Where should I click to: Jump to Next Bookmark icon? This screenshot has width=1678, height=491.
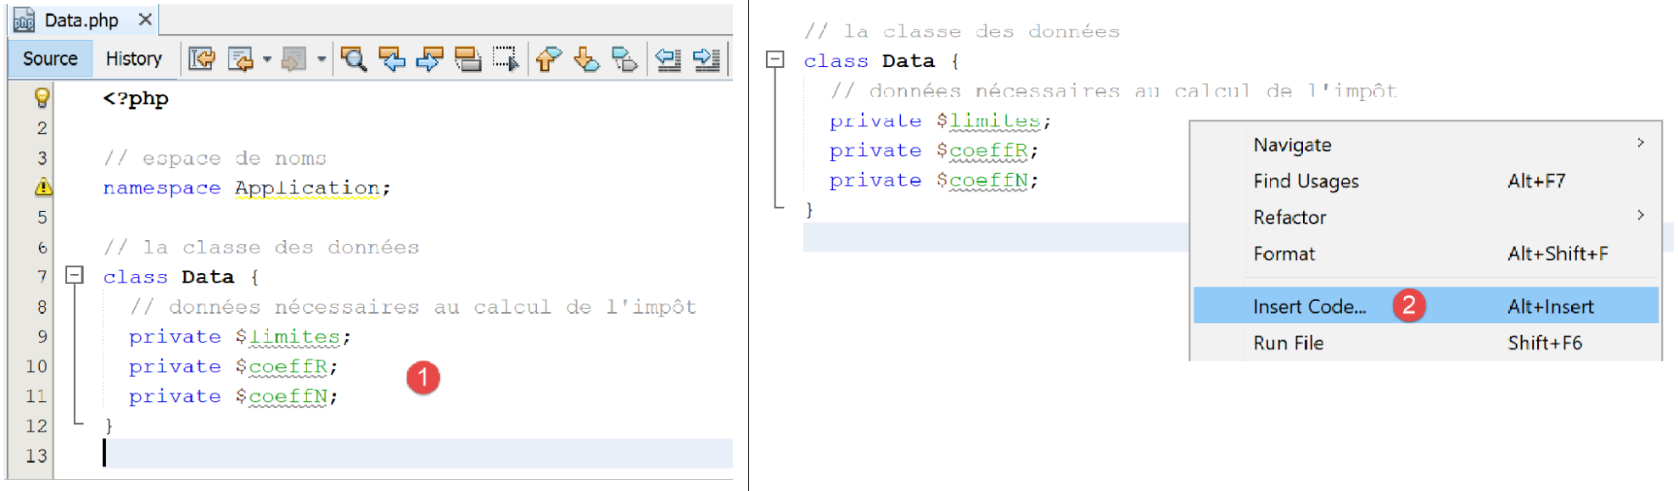coord(586,59)
